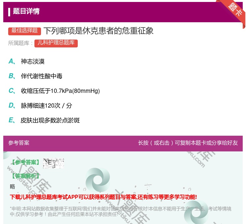Screen dimensions: 246x224
Task: Click the swirl watermark logo at bottom right
Action: (196, 212)
